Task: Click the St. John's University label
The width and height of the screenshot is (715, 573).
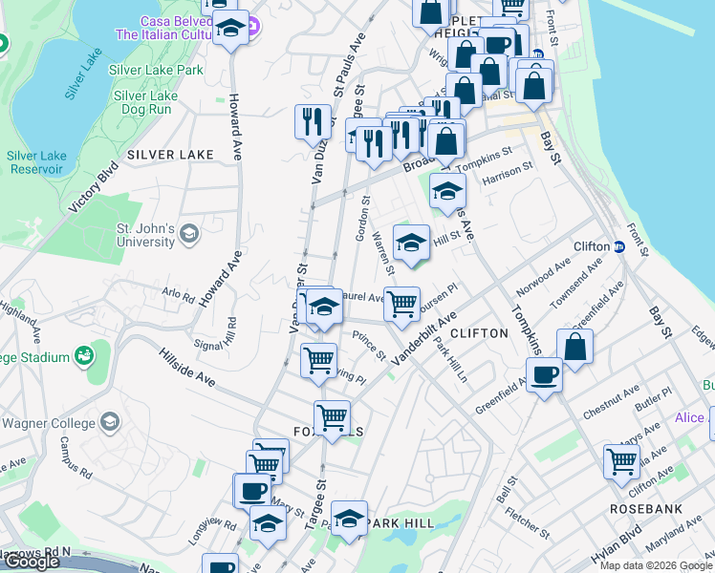Action: click(145, 235)
